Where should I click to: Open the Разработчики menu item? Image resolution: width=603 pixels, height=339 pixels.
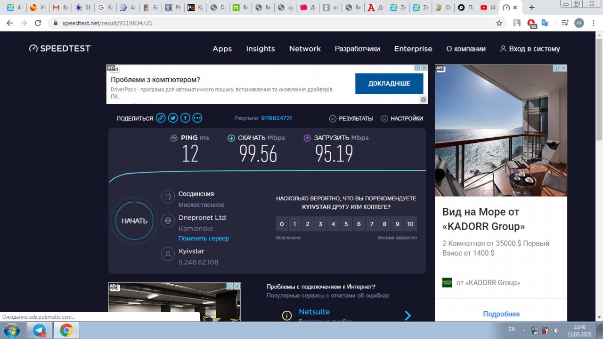(358, 49)
